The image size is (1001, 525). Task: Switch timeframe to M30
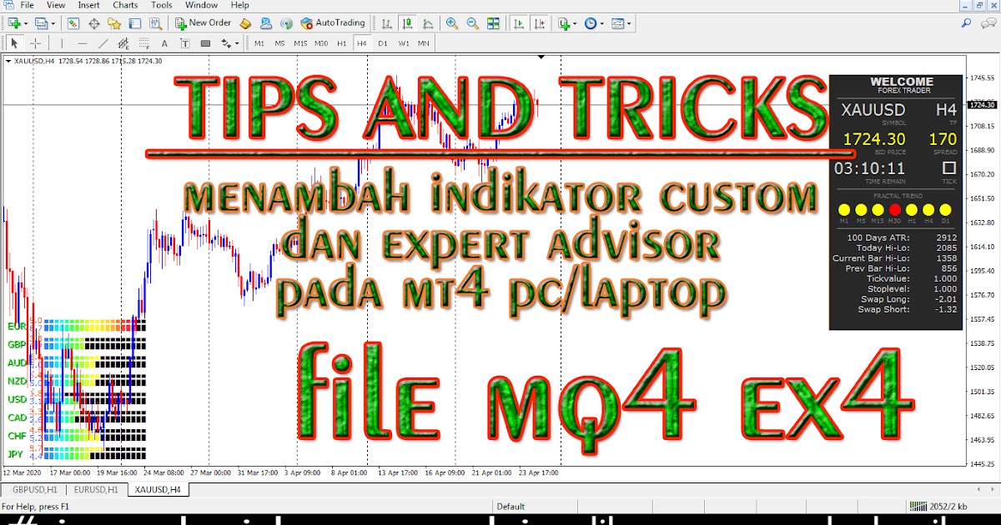pyautogui.click(x=321, y=43)
